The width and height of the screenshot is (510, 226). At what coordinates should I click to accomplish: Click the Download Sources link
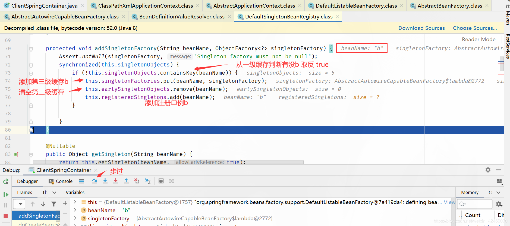421,28
